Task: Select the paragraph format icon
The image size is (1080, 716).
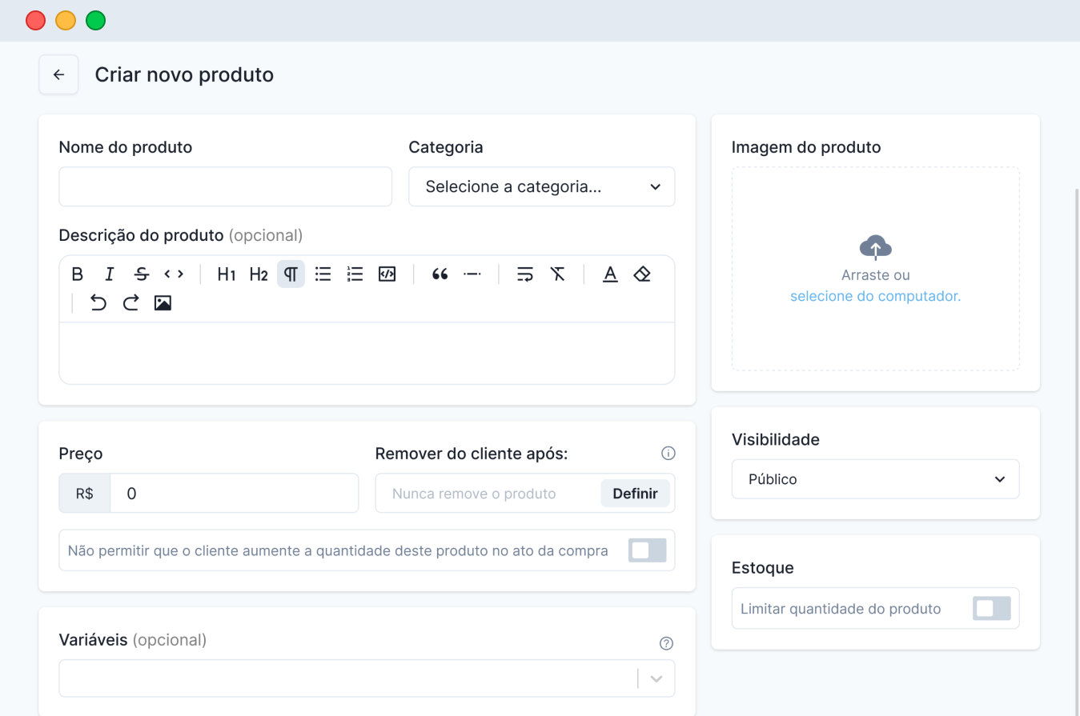Action: [291, 274]
